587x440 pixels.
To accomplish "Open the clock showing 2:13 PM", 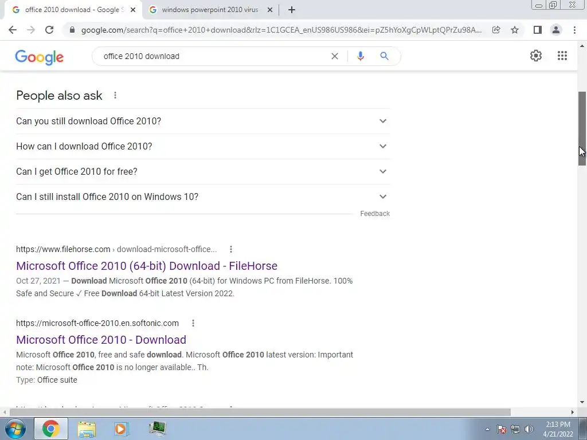I will pos(558,429).
